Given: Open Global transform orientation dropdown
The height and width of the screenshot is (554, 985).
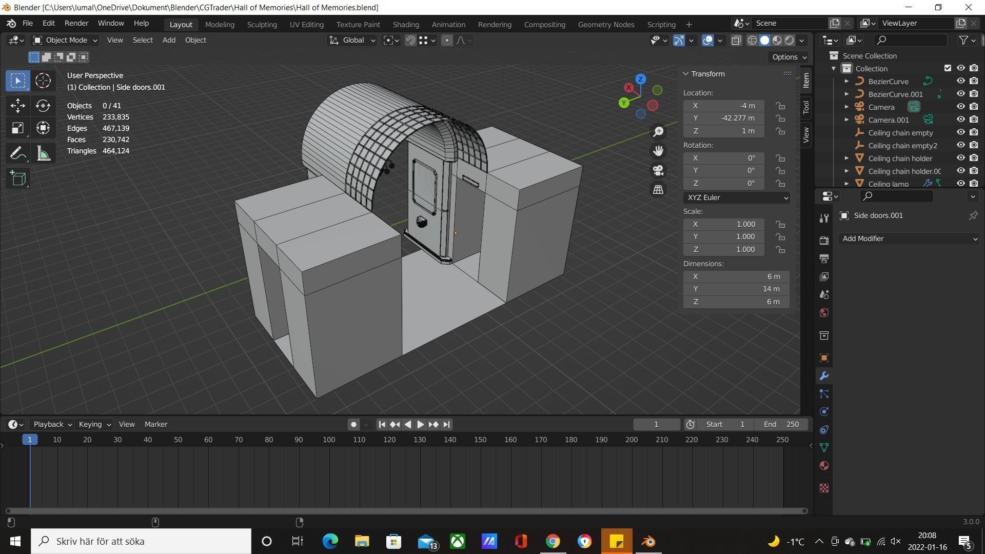Looking at the screenshot, I should pos(352,40).
